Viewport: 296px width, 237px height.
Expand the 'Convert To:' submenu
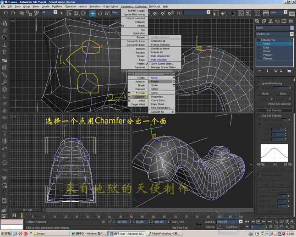[162, 111]
